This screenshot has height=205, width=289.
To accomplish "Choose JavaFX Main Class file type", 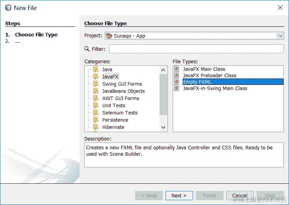I will 204,69.
